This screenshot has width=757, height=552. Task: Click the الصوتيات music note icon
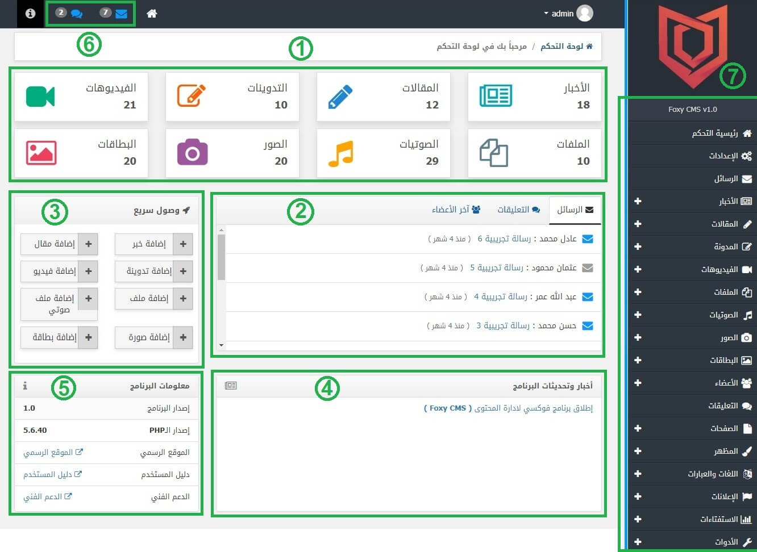(x=341, y=153)
